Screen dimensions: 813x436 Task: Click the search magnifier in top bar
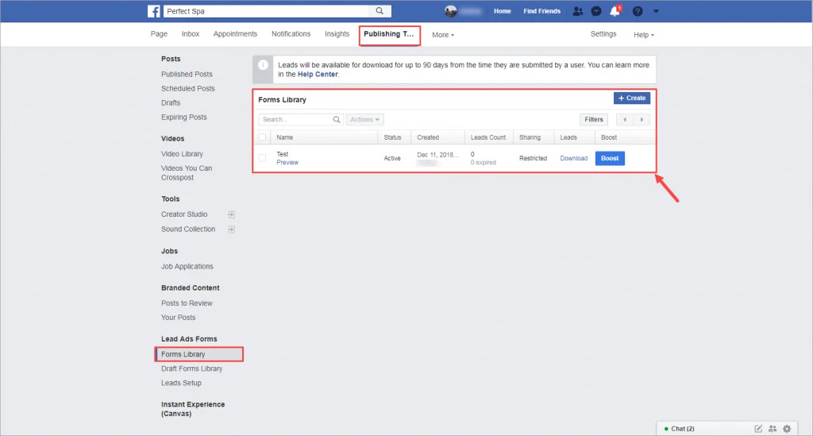[x=380, y=11]
